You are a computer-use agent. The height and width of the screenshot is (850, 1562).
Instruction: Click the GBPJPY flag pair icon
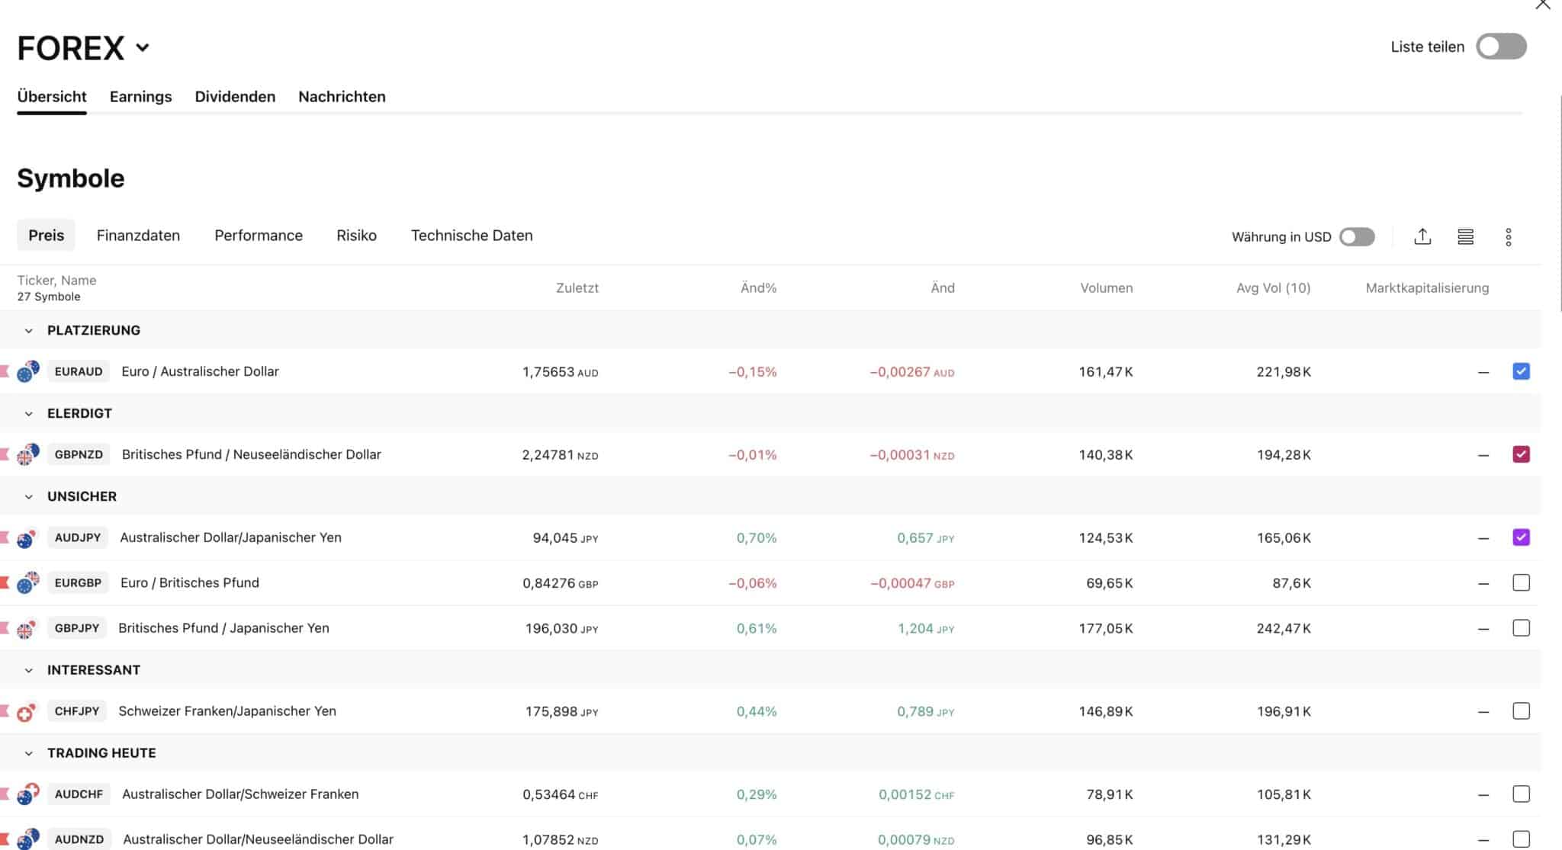[x=27, y=628]
